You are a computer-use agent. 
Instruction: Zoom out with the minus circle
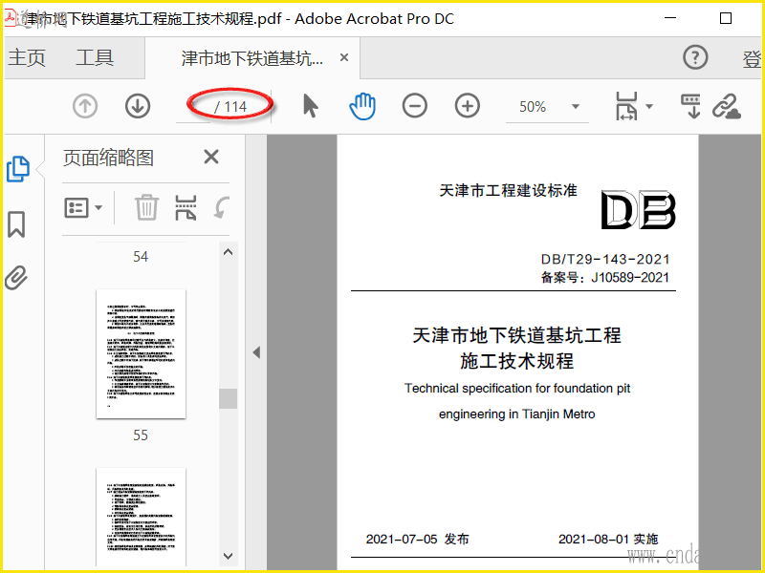click(x=415, y=106)
